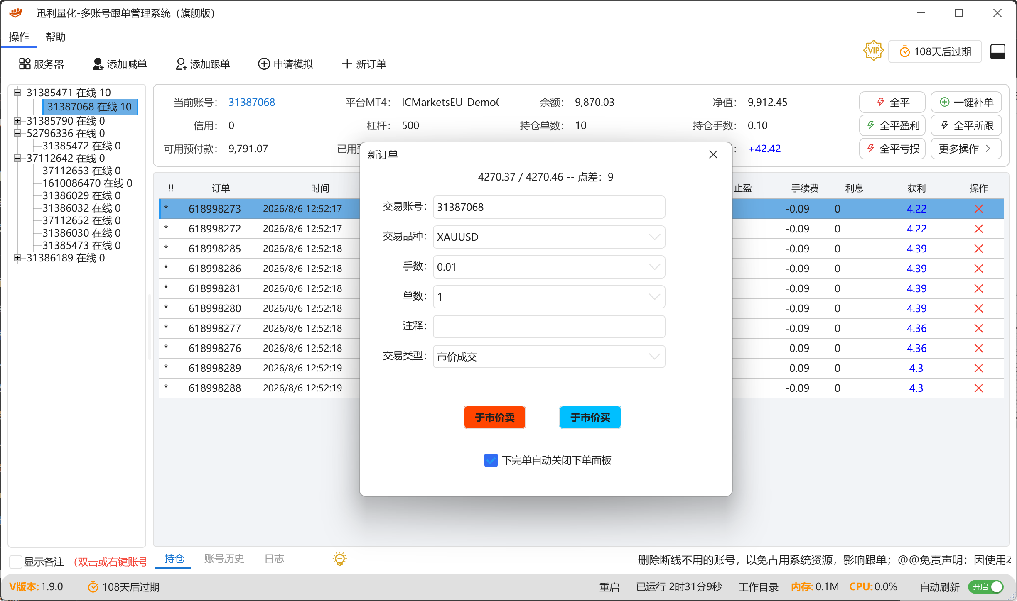Viewport: 1017px width, 601px height.
Task: Click the 全平所跟 button
Action: pyautogui.click(x=966, y=125)
